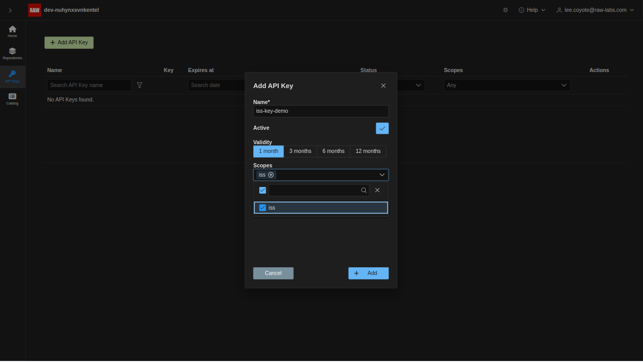Select 1 month validity
This screenshot has width=643, height=362.
click(268, 151)
